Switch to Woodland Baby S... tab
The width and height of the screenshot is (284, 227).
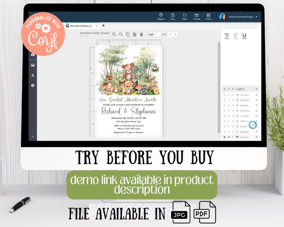(x=81, y=26)
